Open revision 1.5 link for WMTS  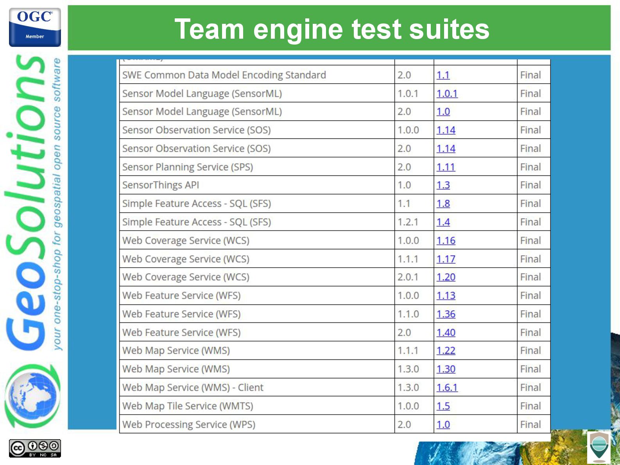click(x=443, y=406)
